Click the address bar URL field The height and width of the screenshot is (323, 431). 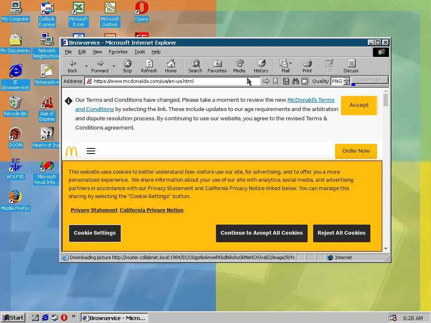172,81
